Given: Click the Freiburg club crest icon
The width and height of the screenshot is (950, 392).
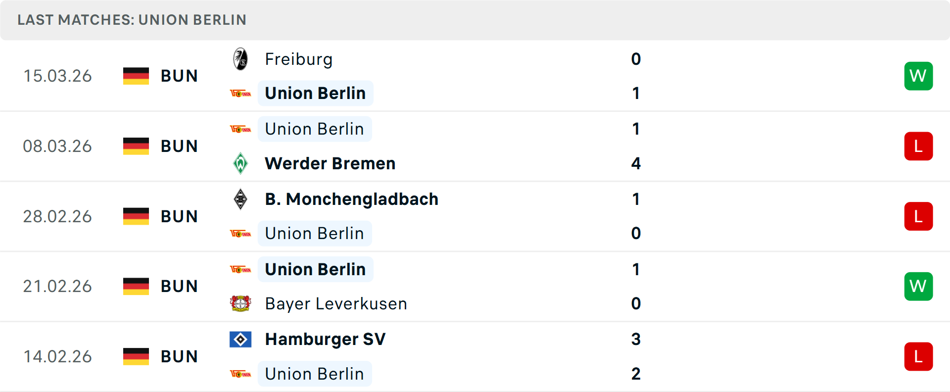Looking at the screenshot, I should click(x=240, y=59).
